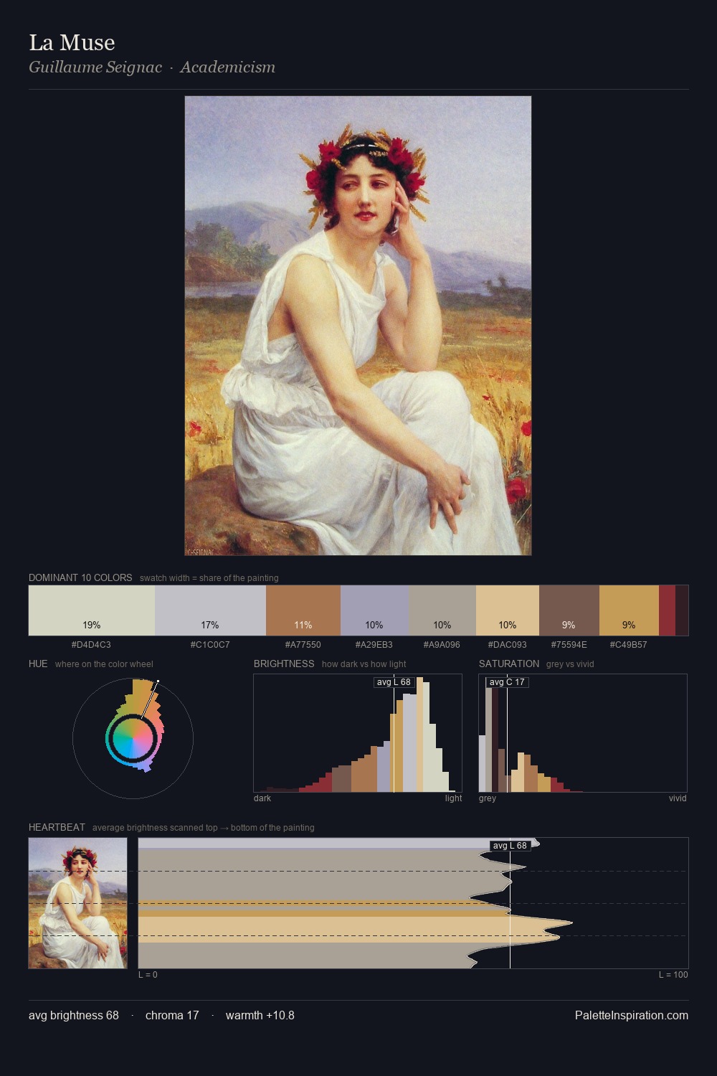Click the small painting thumbnail beside Heartbeat chart
This screenshot has height=1076, width=717.
(x=77, y=903)
